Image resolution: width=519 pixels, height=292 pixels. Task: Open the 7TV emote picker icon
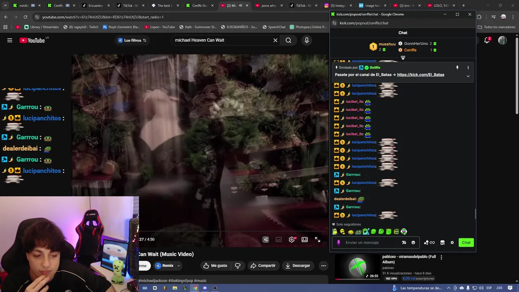pos(404,243)
